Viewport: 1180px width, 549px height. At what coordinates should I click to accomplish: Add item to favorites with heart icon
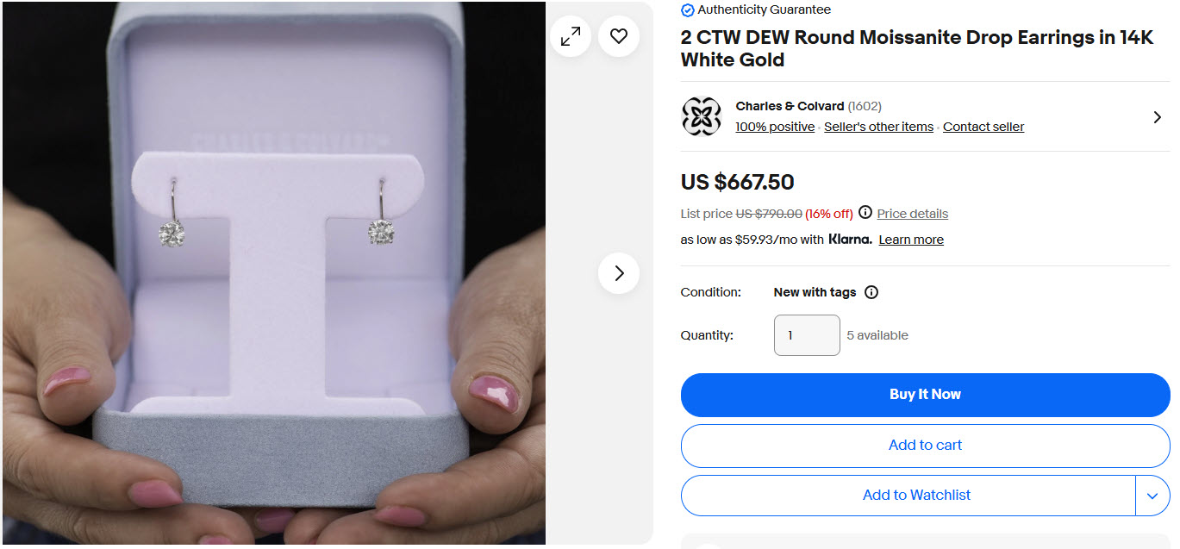[619, 36]
